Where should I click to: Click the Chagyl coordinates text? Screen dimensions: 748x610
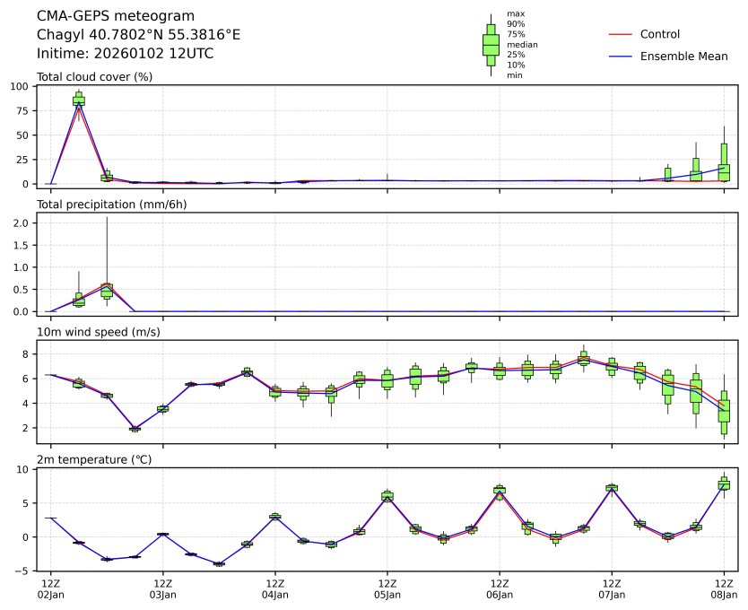point(138,35)
